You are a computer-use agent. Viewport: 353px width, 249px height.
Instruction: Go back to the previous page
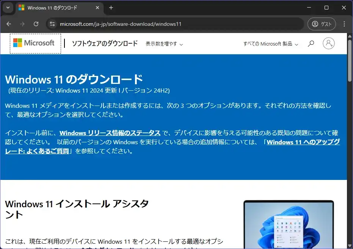point(9,24)
